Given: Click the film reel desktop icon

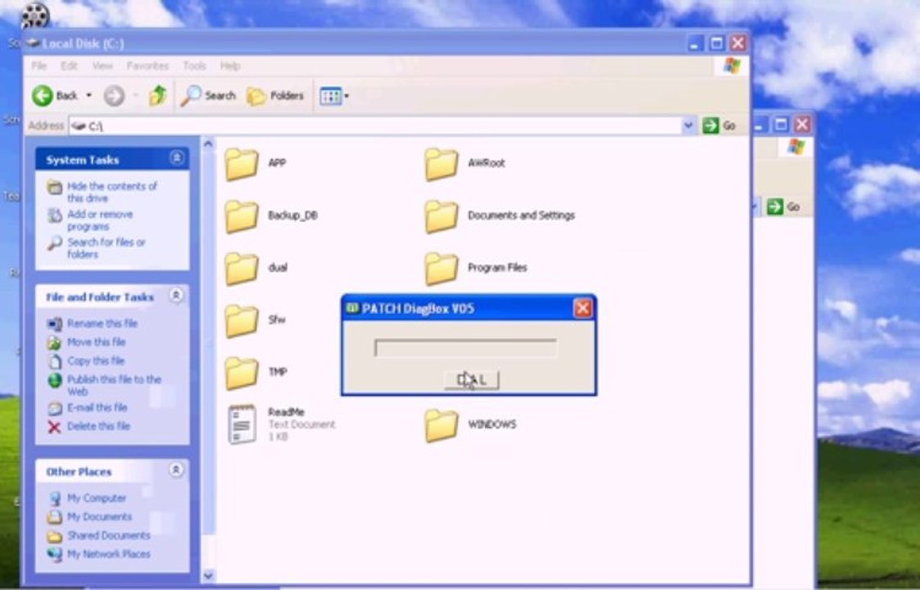Looking at the screenshot, I should point(34,15).
